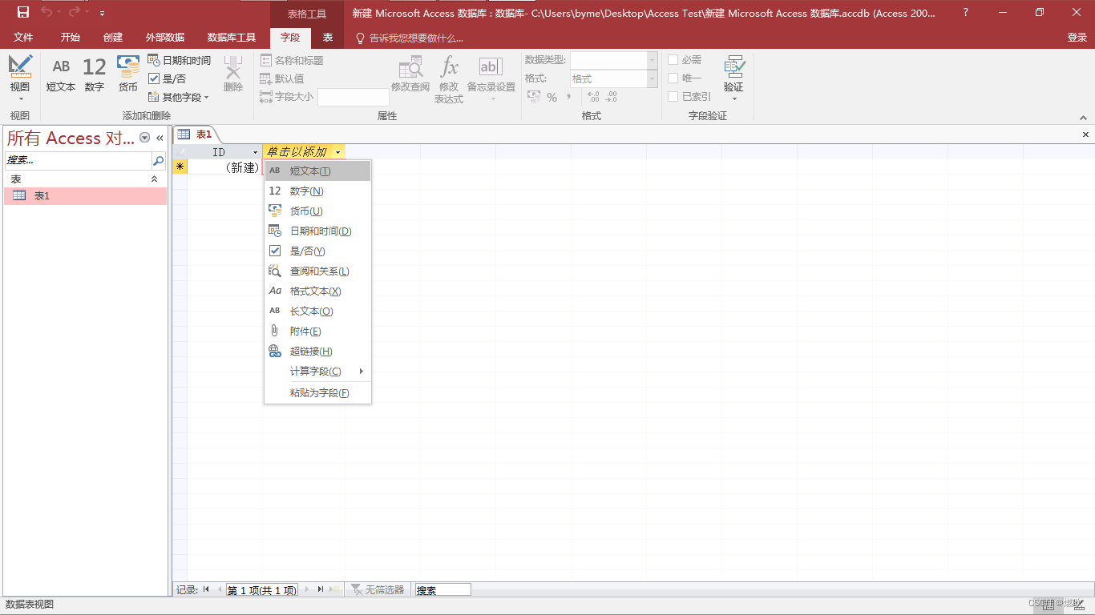The height and width of the screenshot is (615, 1095).
Task: Collapse navigation pane with double chevron
Action: [x=160, y=138]
